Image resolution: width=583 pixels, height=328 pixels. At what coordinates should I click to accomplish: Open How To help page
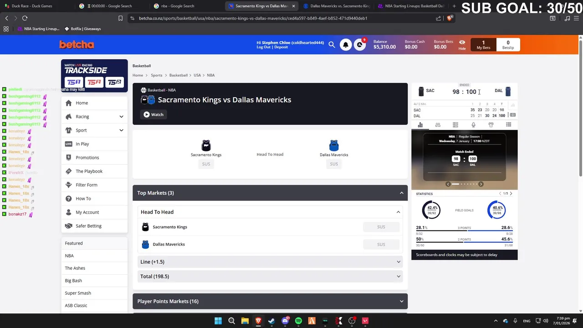pyautogui.click(x=94, y=199)
